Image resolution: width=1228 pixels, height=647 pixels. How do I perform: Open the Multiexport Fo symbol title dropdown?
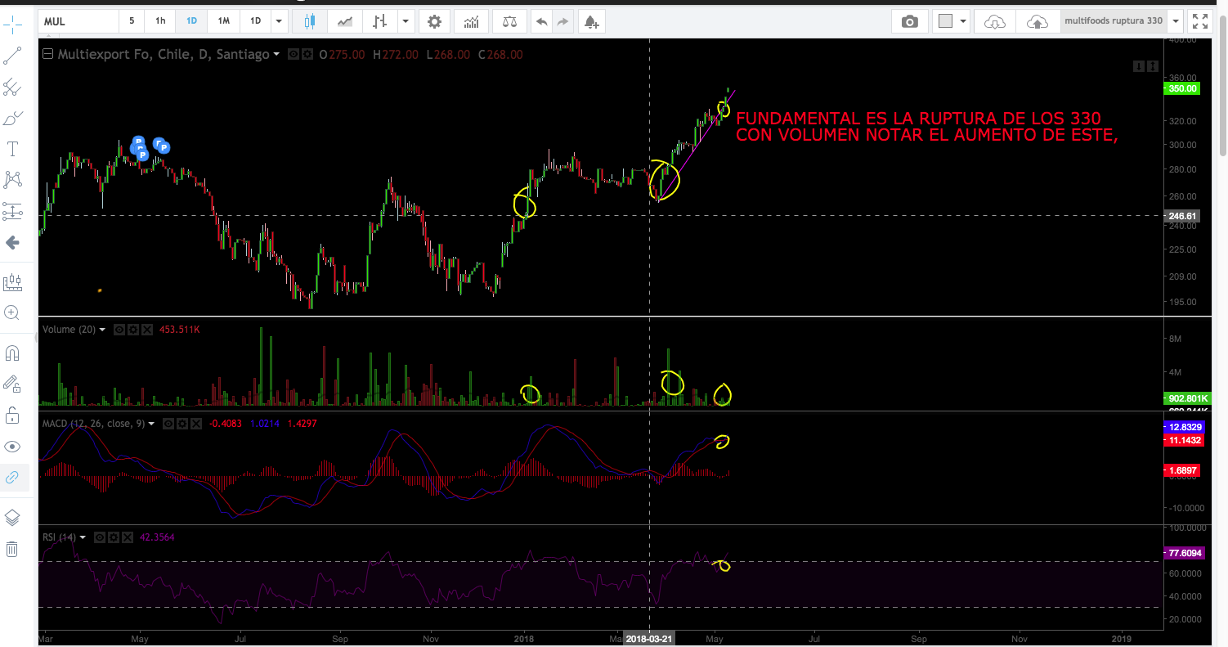pyautogui.click(x=276, y=55)
